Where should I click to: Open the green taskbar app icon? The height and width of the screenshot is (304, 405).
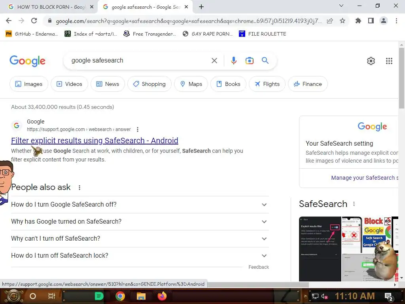pos(99,296)
